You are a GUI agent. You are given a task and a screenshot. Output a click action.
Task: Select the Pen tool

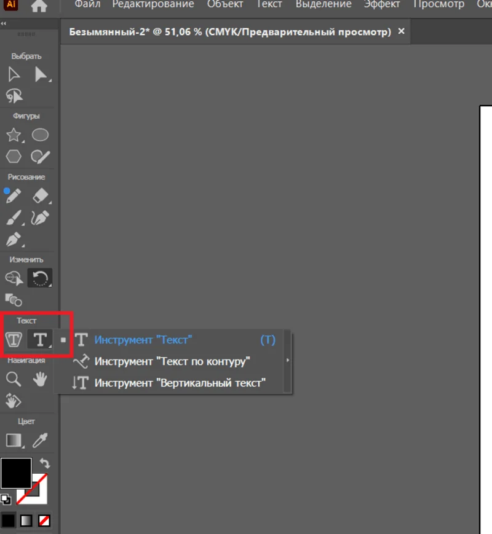pos(14,240)
